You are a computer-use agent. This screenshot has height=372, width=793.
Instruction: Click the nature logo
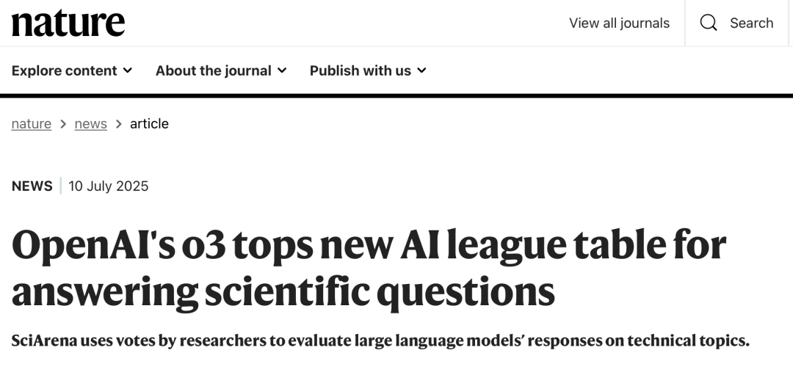pos(68,23)
